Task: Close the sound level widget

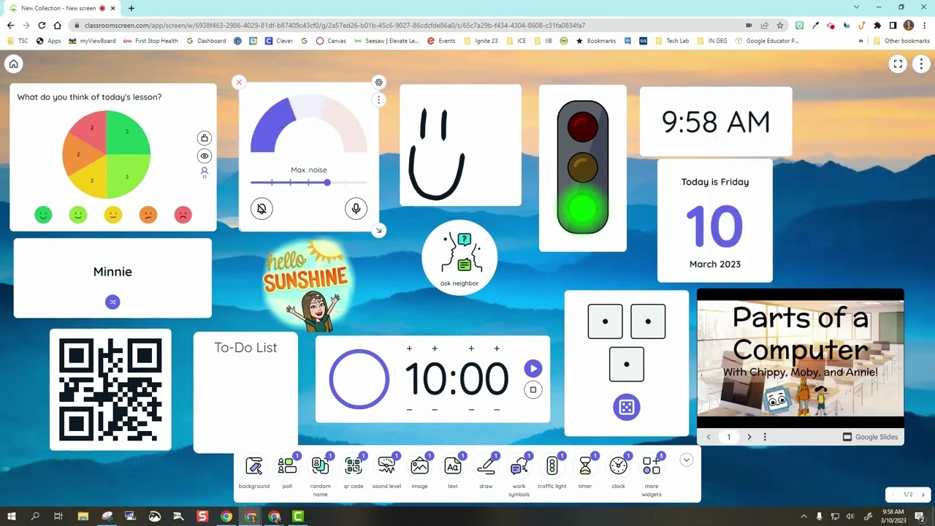Action: coord(239,82)
